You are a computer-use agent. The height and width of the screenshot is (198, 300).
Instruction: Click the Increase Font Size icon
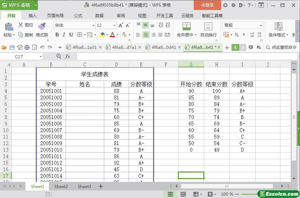[x=121, y=25]
